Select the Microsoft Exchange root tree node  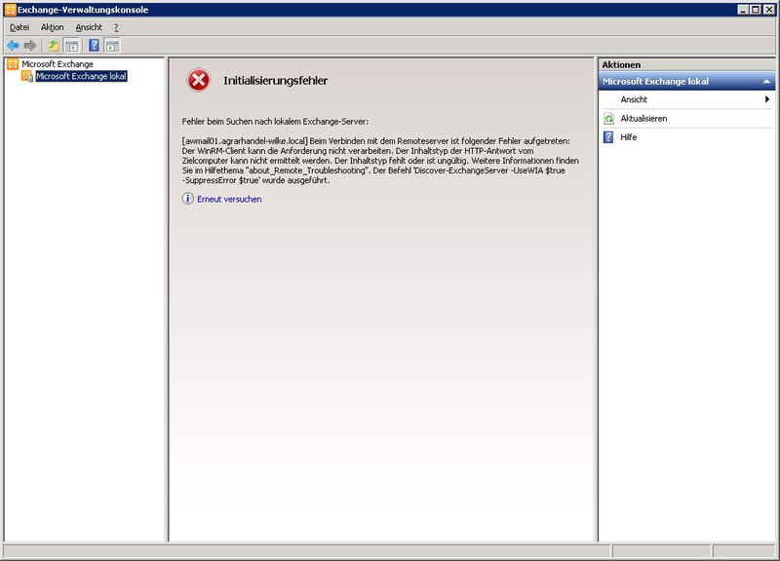[x=58, y=64]
